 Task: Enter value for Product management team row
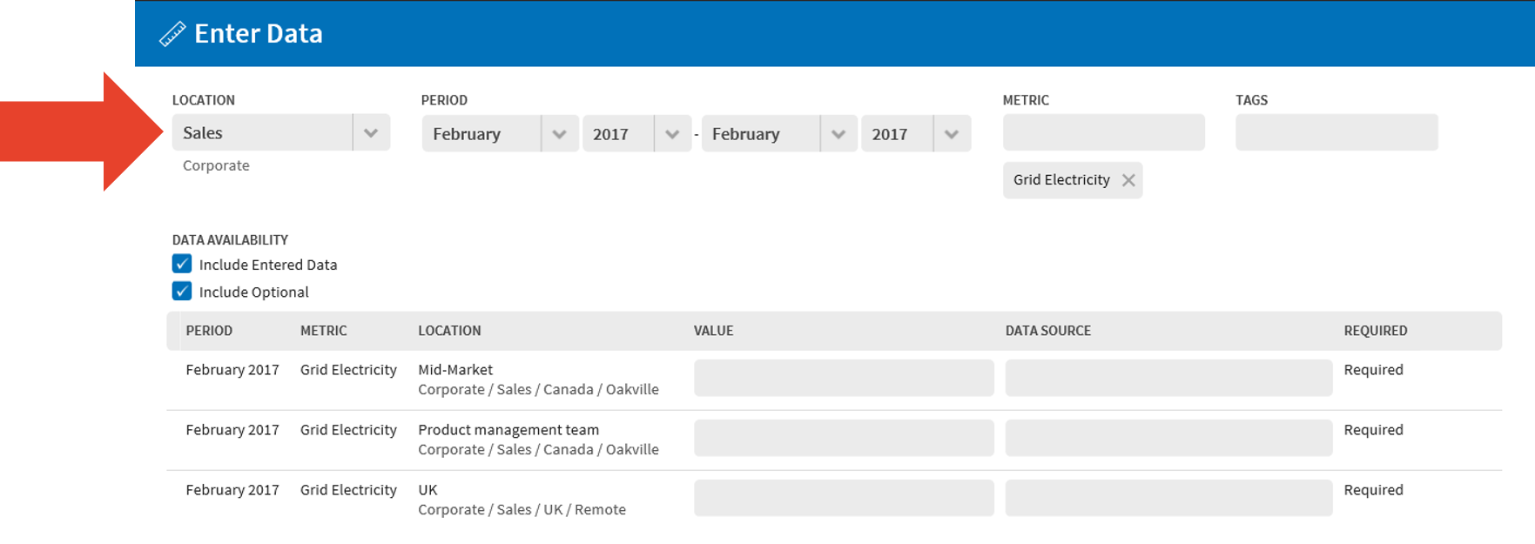(843, 438)
